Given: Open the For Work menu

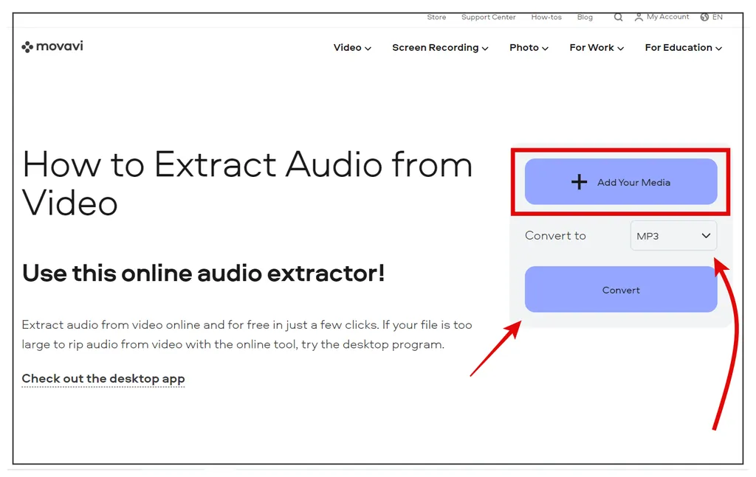Looking at the screenshot, I should [x=597, y=48].
